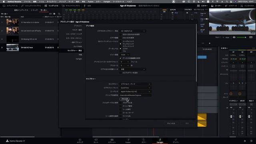The width and height of the screenshot is (256, 144).
Task: Go to the Color page
Action: (144, 141)
